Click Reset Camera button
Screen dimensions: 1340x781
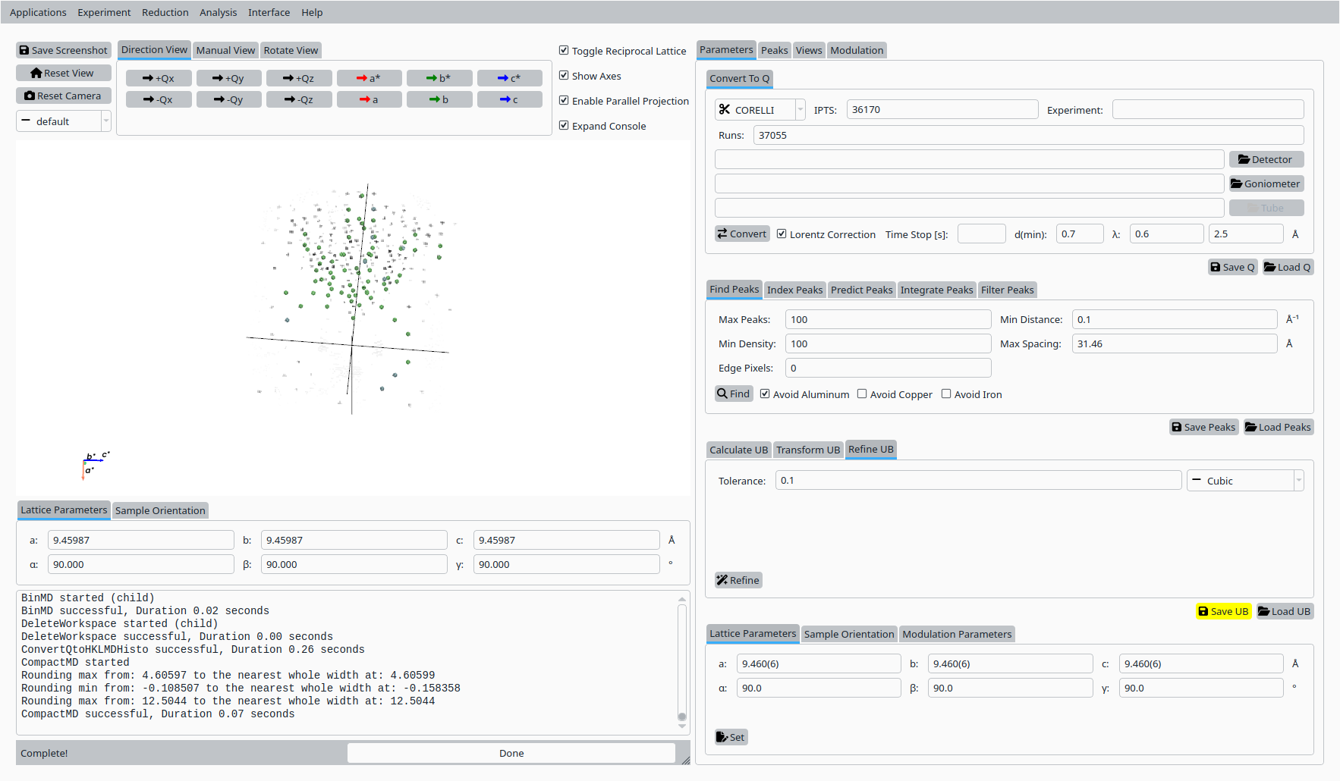click(x=64, y=96)
